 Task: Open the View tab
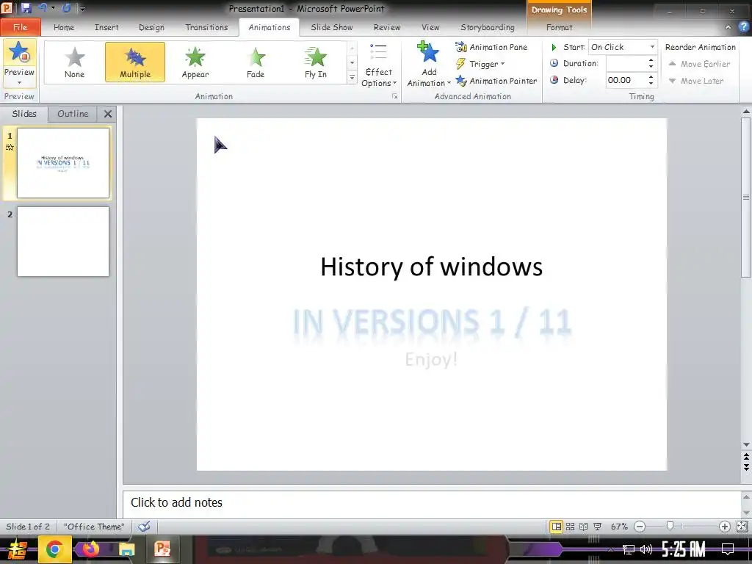tap(430, 27)
